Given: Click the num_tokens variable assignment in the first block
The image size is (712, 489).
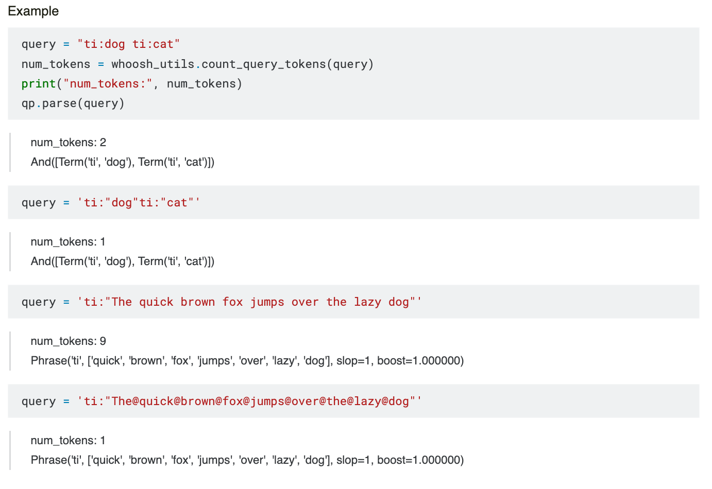Looking at the screenshot, I should coord(56,64).
